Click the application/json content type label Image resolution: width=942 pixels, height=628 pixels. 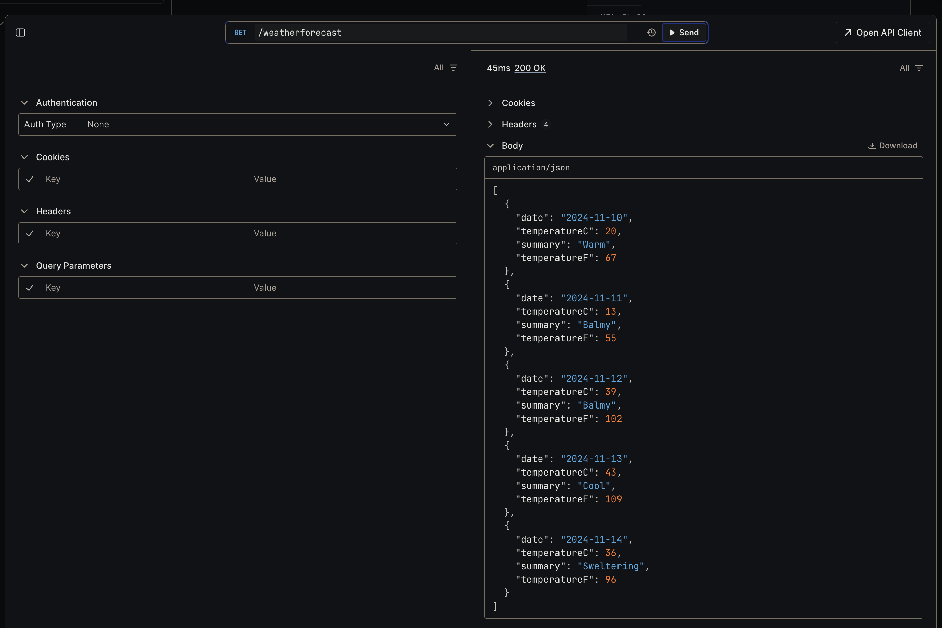point(531,168)
